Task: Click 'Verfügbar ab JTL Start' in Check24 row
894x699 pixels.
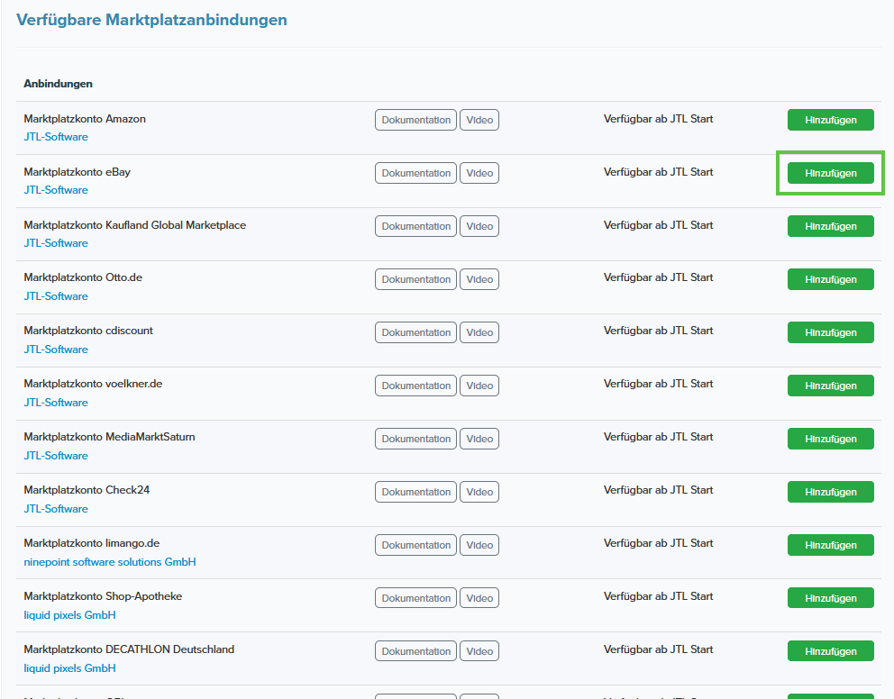Action: [659, 490]
